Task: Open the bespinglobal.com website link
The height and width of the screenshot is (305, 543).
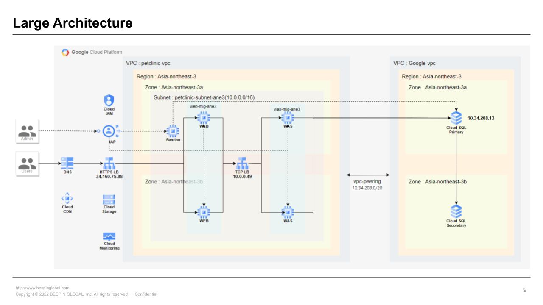Action: [x=42, y=287]
